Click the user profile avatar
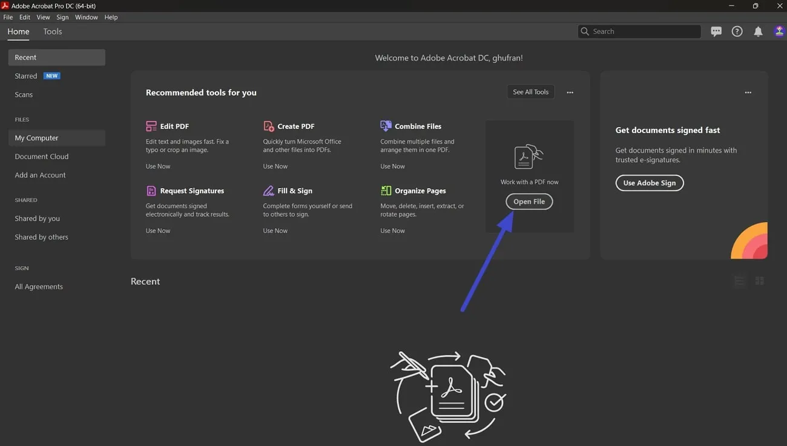 779,31
